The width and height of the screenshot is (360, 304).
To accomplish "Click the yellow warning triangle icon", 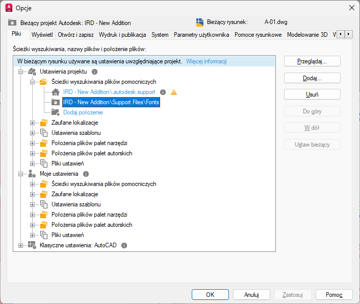I will click(174, 92).
